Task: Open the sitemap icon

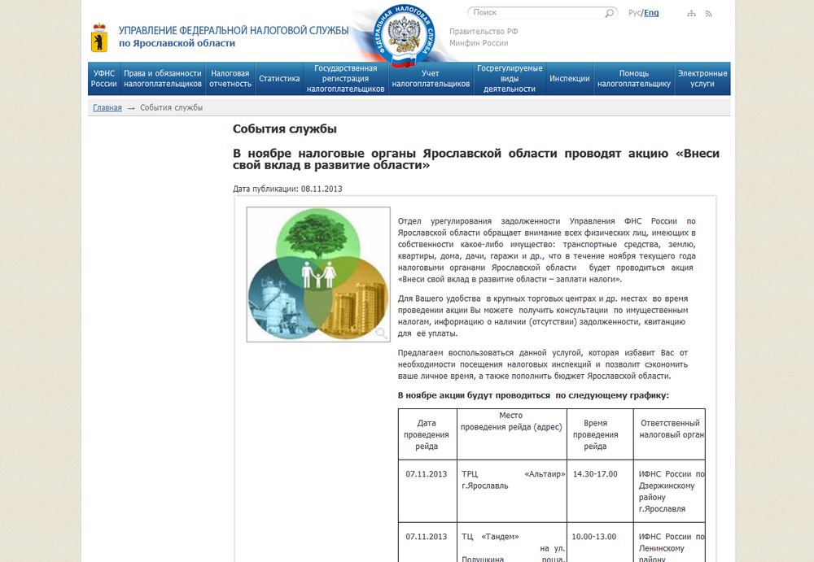Action: coord(691,14)
